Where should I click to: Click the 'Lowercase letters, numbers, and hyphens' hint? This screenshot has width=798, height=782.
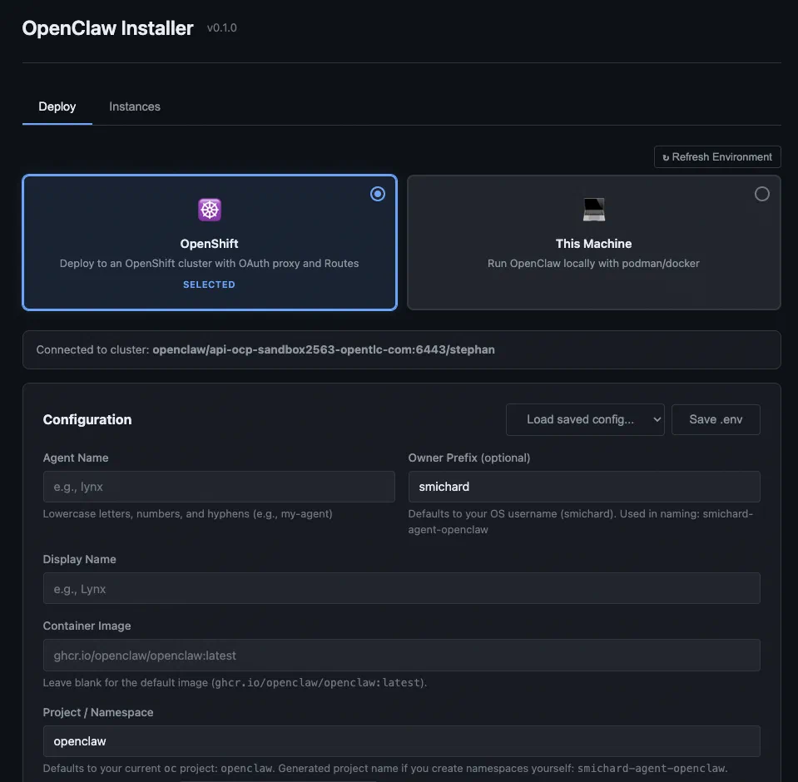(187, 514)
